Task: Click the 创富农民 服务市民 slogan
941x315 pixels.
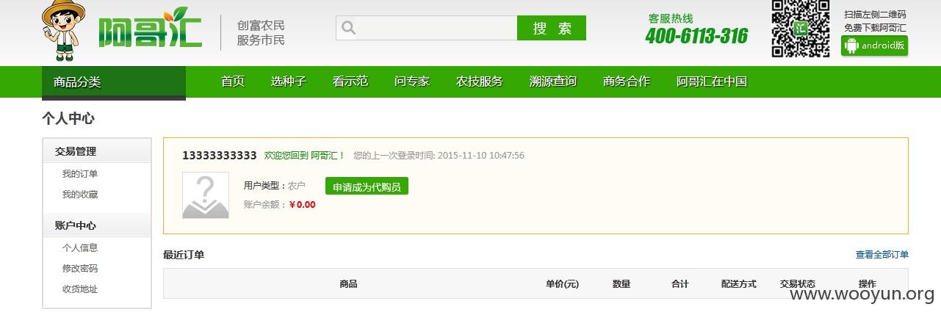Action: point(261,33)
